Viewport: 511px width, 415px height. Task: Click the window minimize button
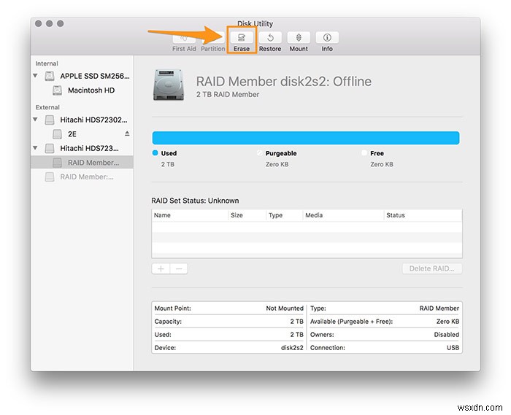[x=50, y=23]
